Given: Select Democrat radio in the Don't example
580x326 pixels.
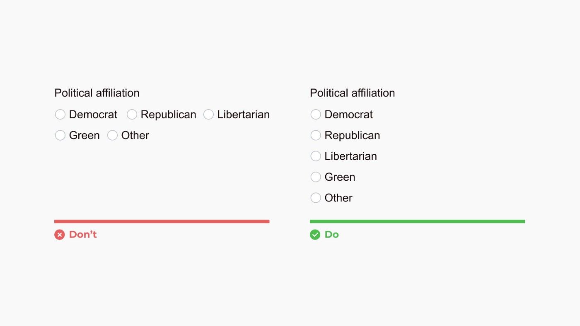Looking at the screenshot, I should pyautogui.click(x=60, y=115).
